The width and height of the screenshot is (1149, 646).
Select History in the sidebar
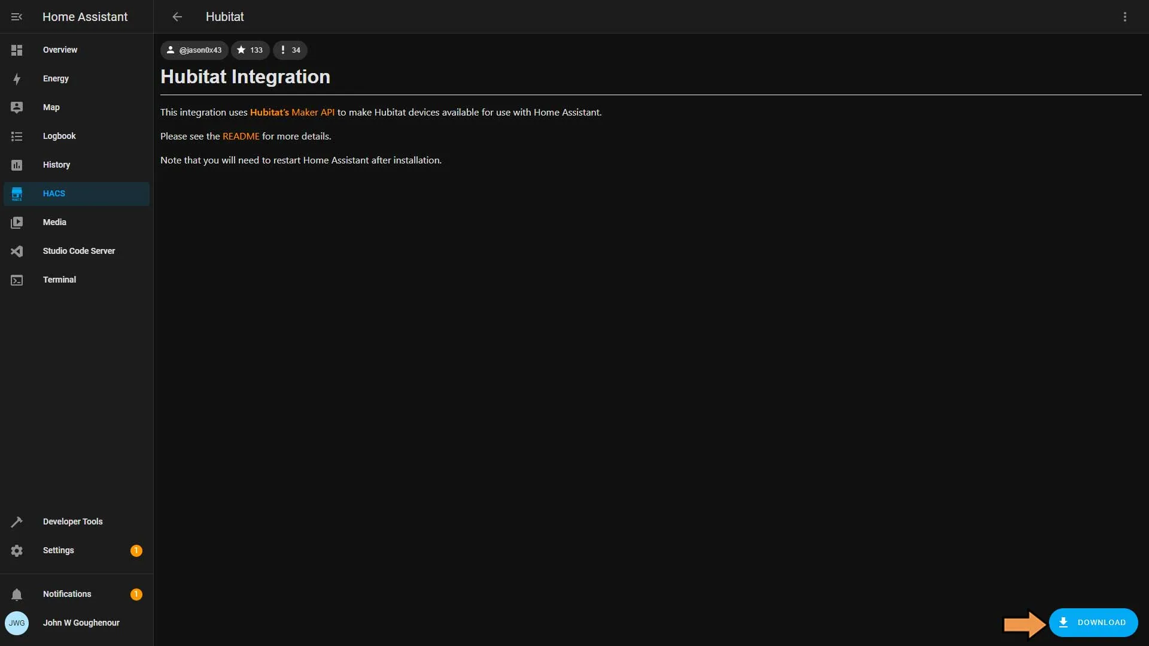point(77,165)
